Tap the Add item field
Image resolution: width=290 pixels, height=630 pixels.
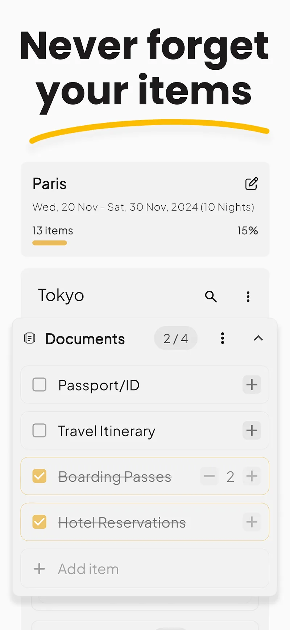145,569
